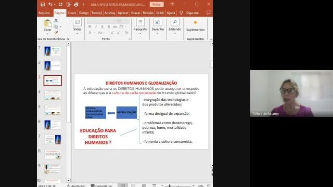Open the Arquivo menu tab

pyautogui.click(x=44, y=13)
